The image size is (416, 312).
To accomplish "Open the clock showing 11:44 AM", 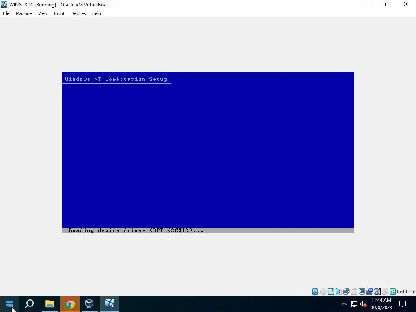I will [x=381, y=304].
